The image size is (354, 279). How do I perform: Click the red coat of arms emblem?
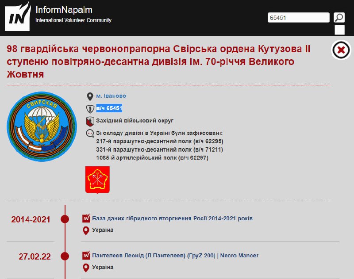tap(97, 180)
